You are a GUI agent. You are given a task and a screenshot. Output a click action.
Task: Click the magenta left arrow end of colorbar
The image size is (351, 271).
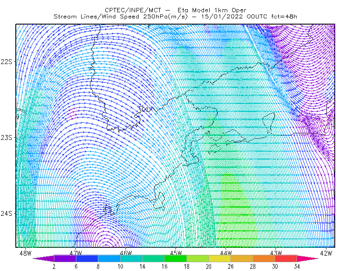point(43,258)
